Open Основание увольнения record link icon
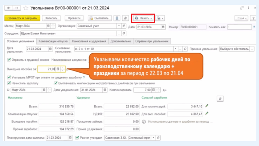Viewport: 259px width, 146px height. [x=185, y=49]
